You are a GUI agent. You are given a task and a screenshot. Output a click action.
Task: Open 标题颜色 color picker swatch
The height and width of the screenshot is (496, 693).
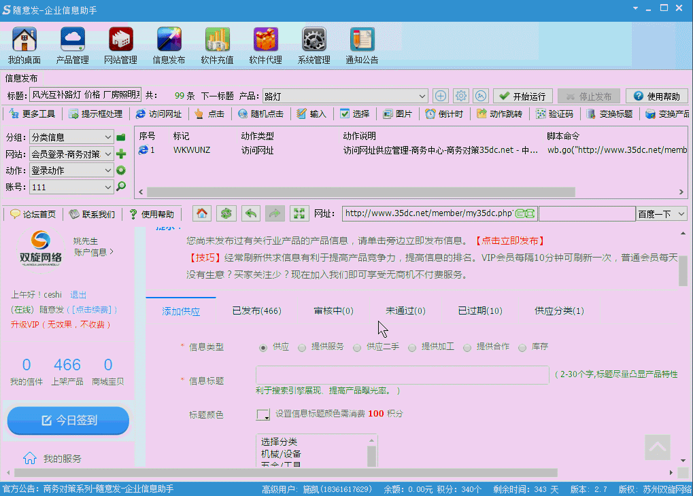[263, 414]
